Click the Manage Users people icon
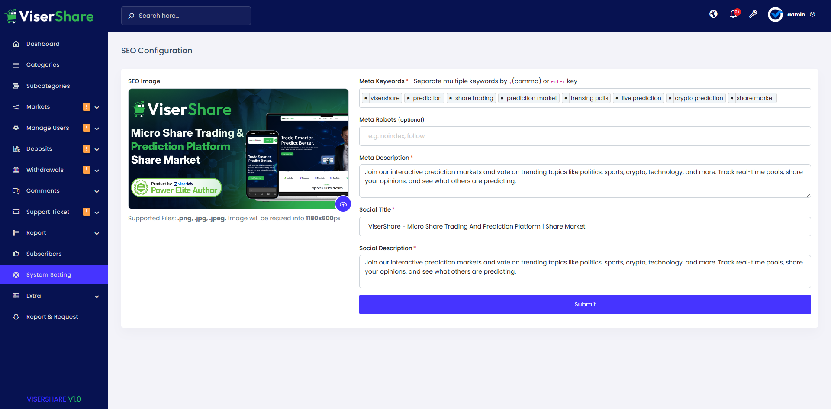The width and height of the screenshot is (831, 409). click(16, 128)
